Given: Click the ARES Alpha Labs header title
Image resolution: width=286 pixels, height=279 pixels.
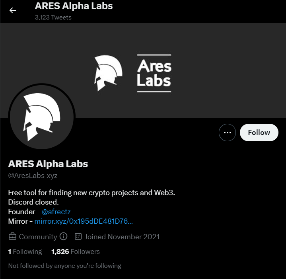Looking at the screenshot, I should (x=74, y=6).
